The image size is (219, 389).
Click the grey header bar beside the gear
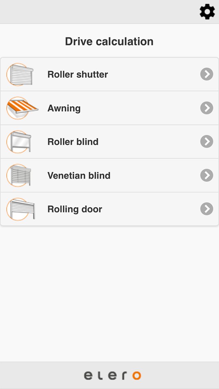coord(99,12)
